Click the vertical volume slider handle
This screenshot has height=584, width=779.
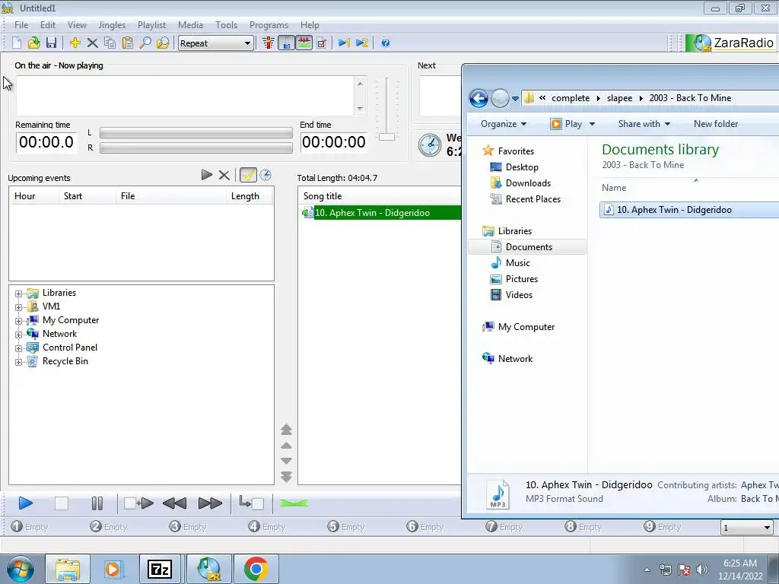point(386,137)
